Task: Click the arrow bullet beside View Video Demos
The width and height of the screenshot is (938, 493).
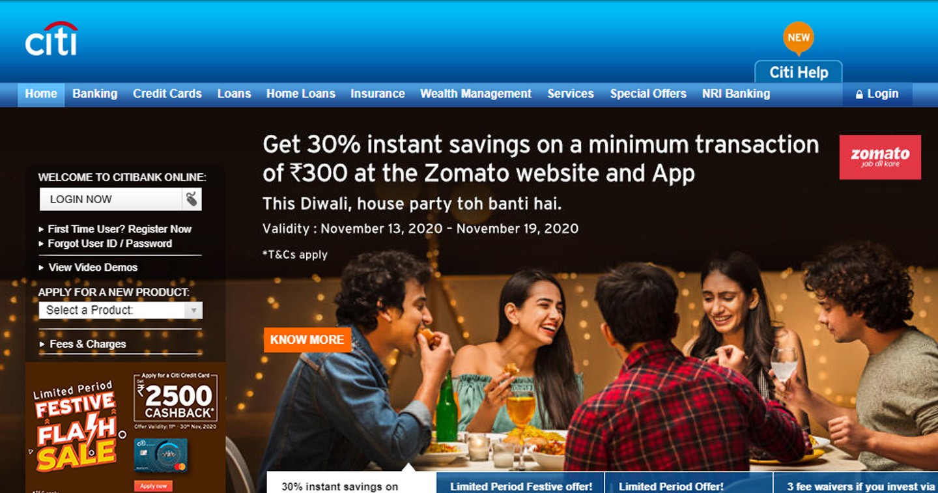Action: 42,268
